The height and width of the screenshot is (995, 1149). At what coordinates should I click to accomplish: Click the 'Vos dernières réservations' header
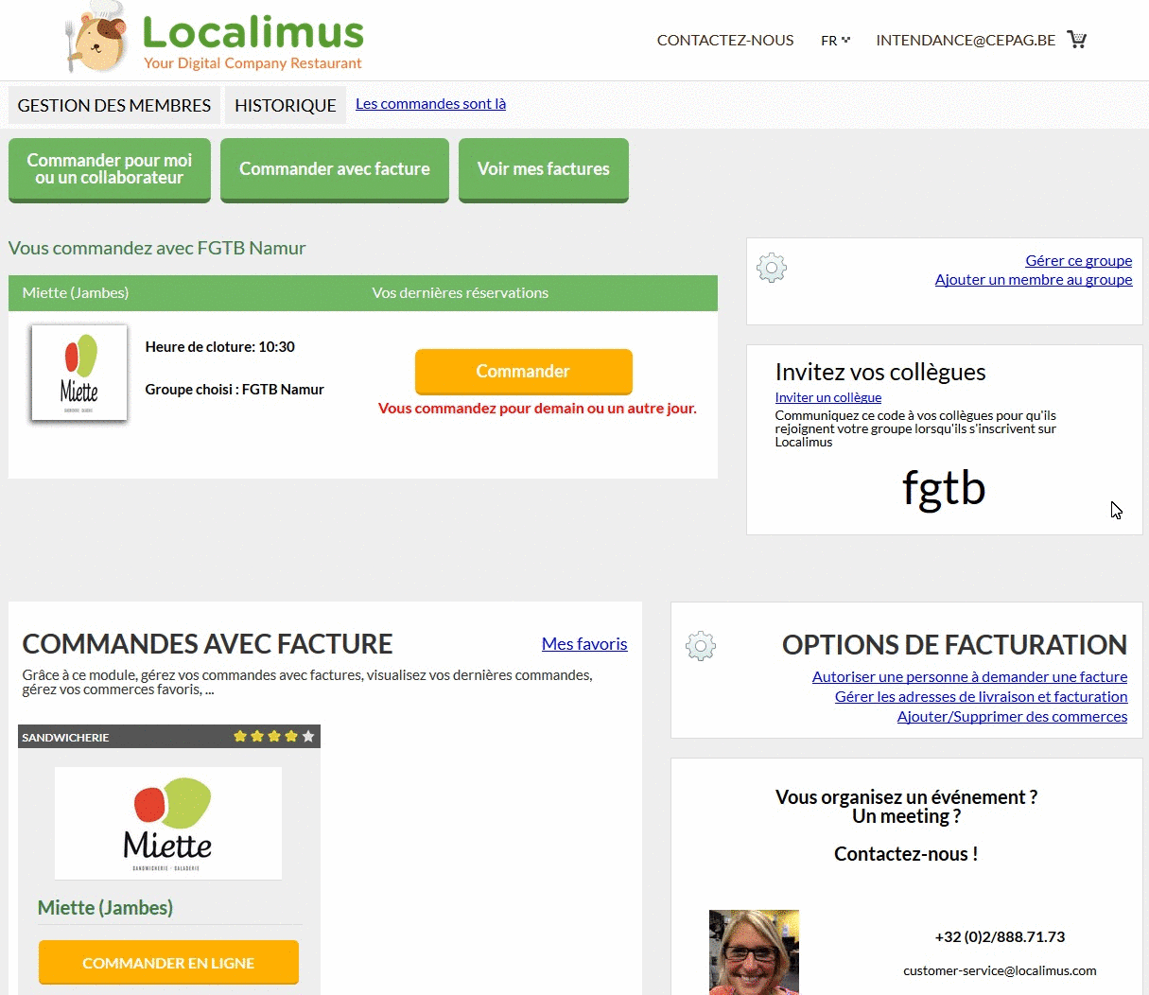pos(461,293)
